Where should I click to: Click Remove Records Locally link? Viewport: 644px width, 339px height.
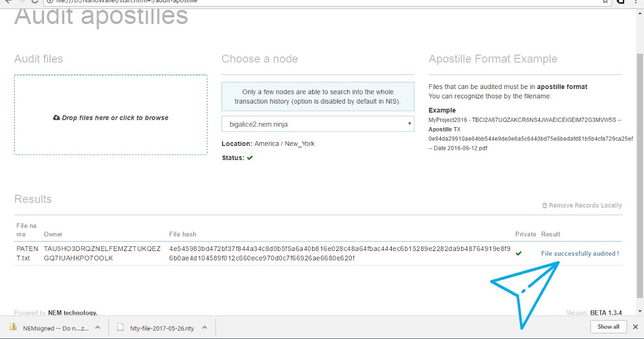coord(585,206)
